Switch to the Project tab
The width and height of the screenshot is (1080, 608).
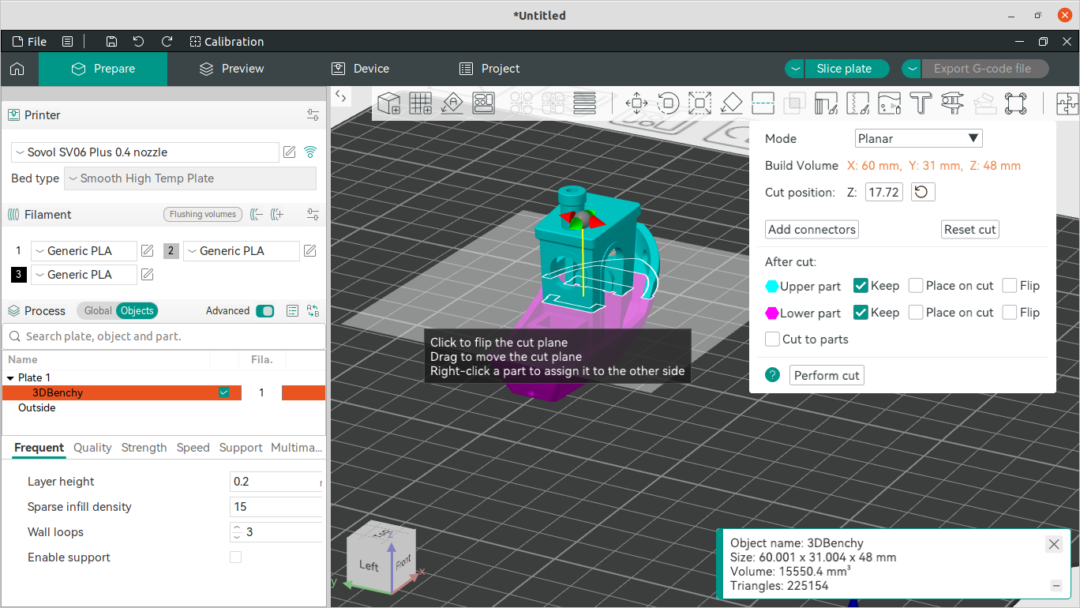coord(489,69)
